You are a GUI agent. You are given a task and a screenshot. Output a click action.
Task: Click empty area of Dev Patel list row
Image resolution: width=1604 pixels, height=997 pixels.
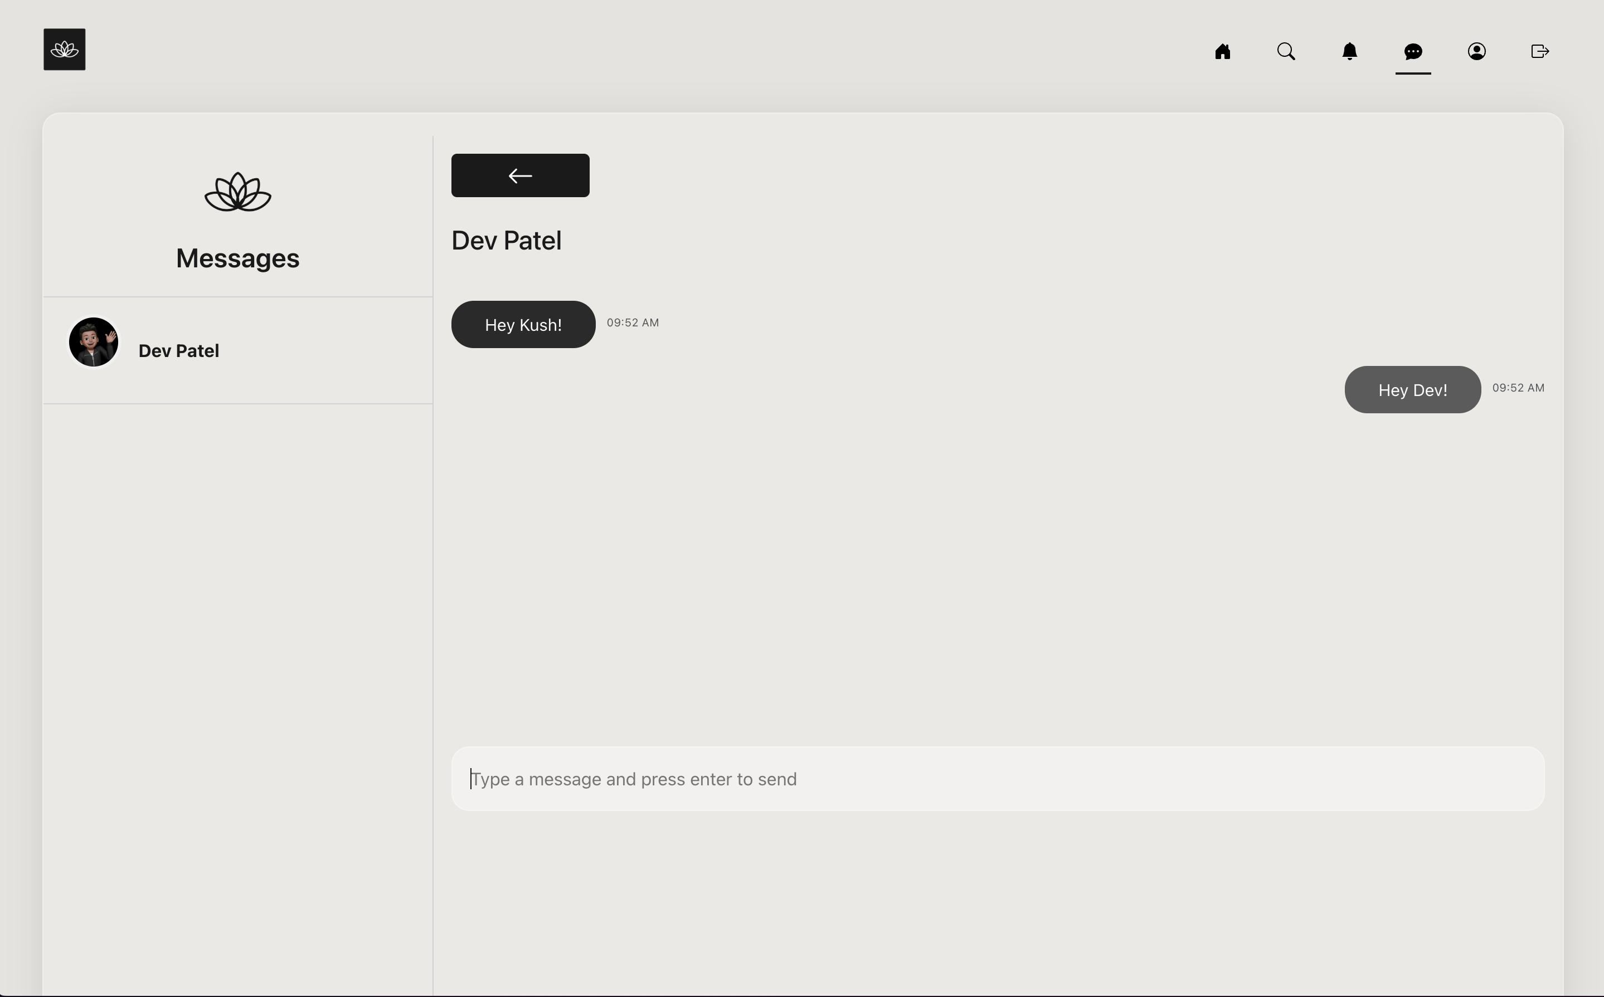point(330,351)
